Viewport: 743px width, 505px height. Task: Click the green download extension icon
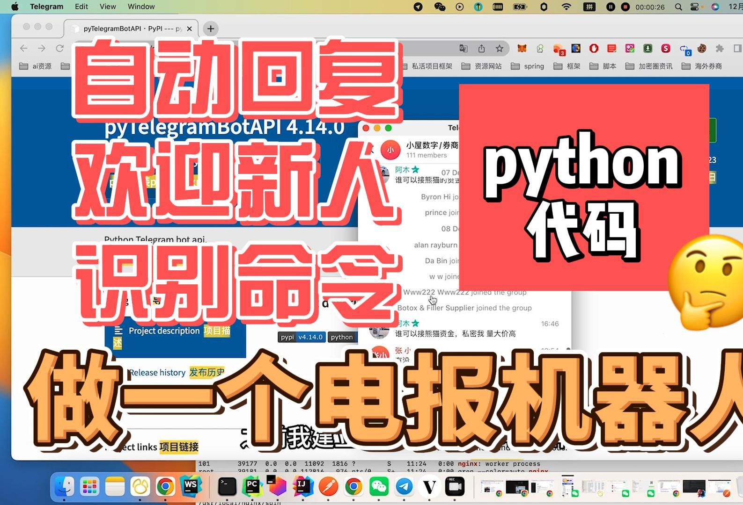647,49
